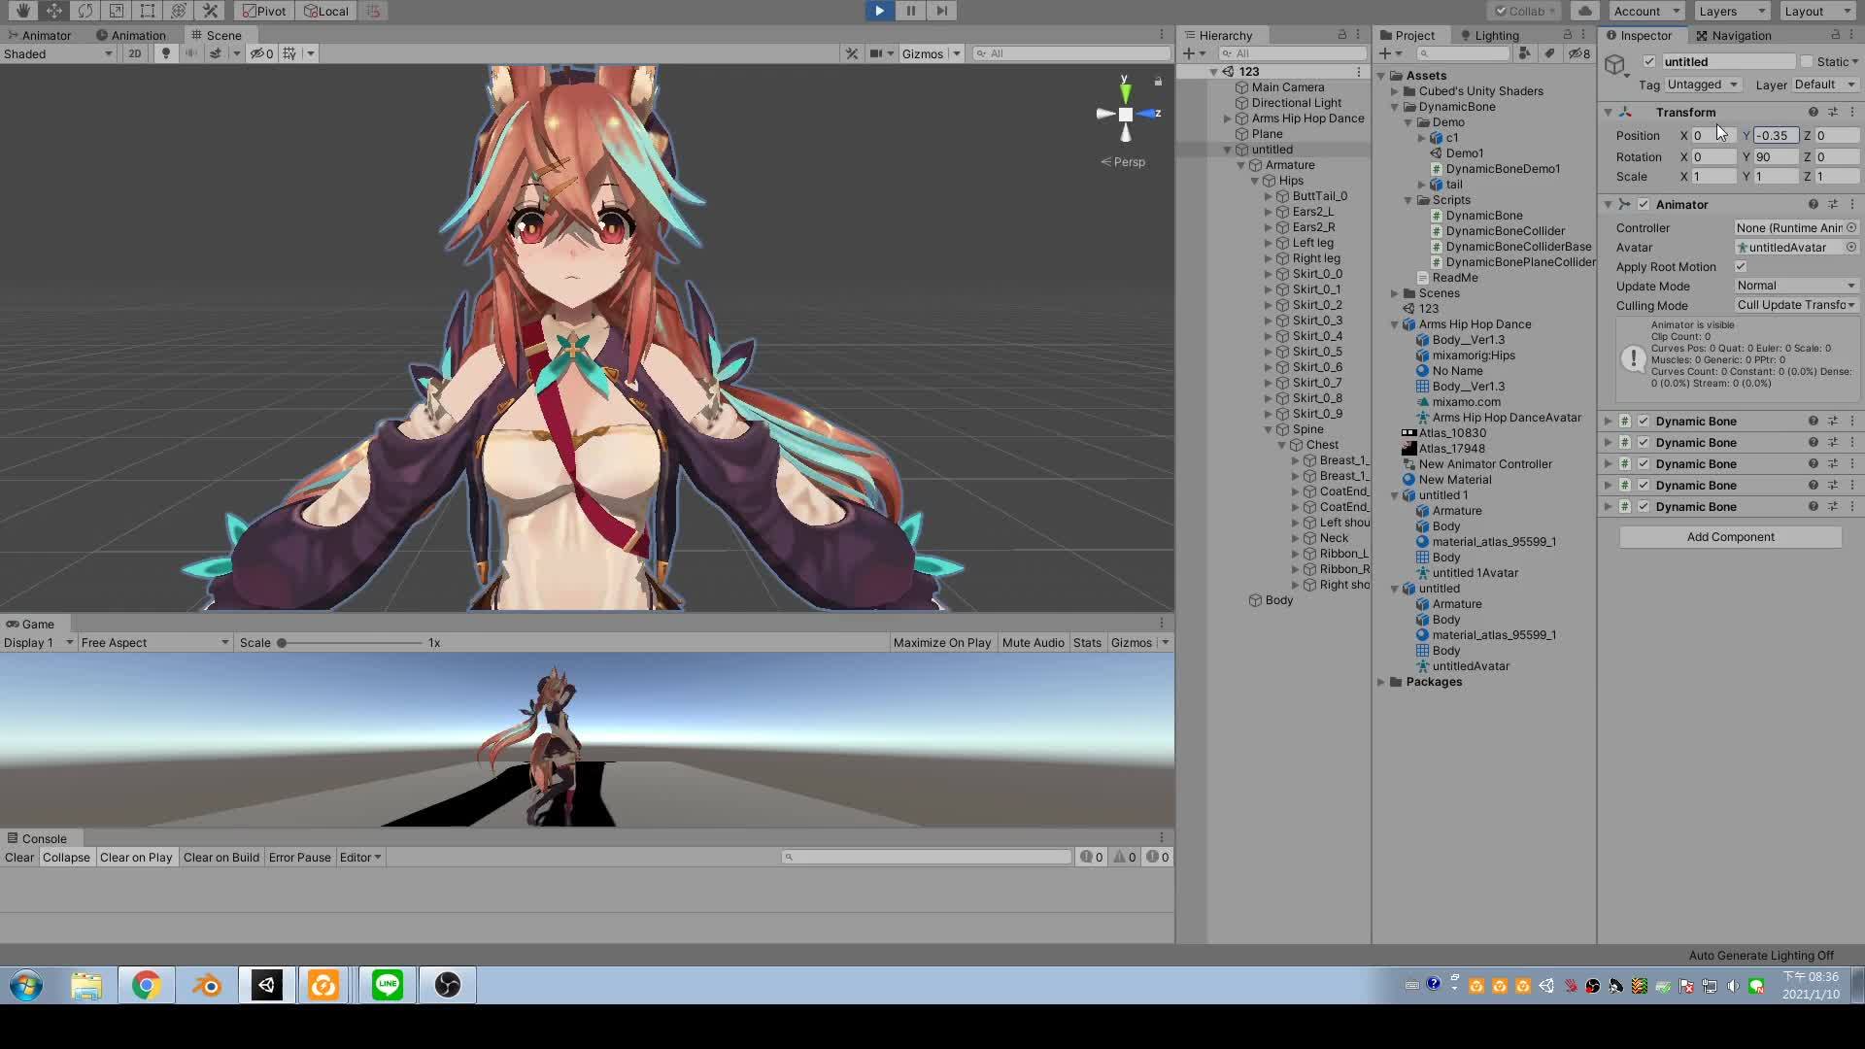1865x1049 pixels.
Task: Switch to the Lighting tab
Action: [1489, 35]
